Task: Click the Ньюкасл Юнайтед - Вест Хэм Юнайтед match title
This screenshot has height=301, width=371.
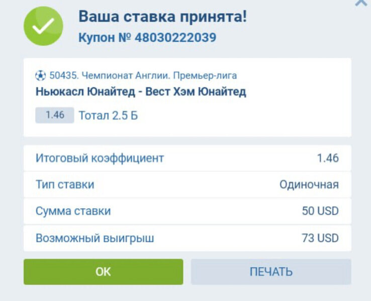Action: point(141,92)
